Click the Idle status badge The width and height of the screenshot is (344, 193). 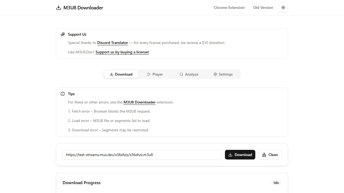point(276,183)
